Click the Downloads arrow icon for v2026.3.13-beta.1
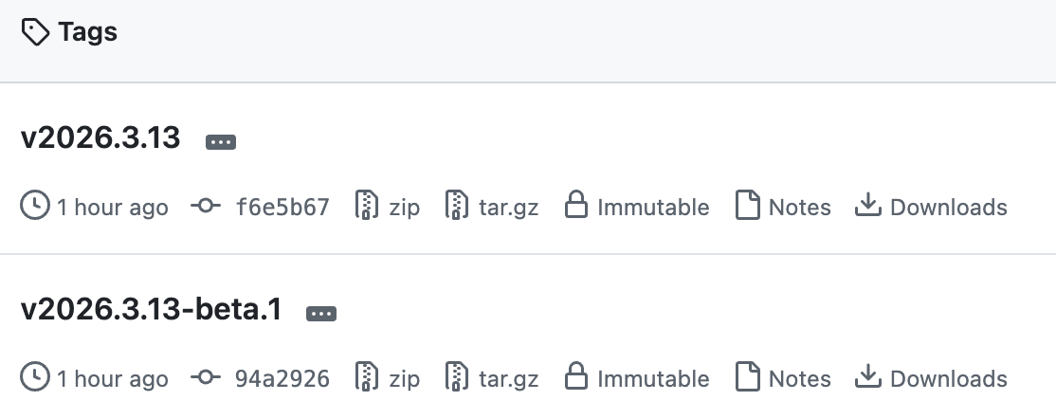 point(868,378)
